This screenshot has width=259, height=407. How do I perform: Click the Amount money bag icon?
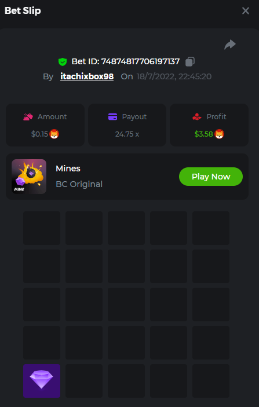click(x=28, y=117)
